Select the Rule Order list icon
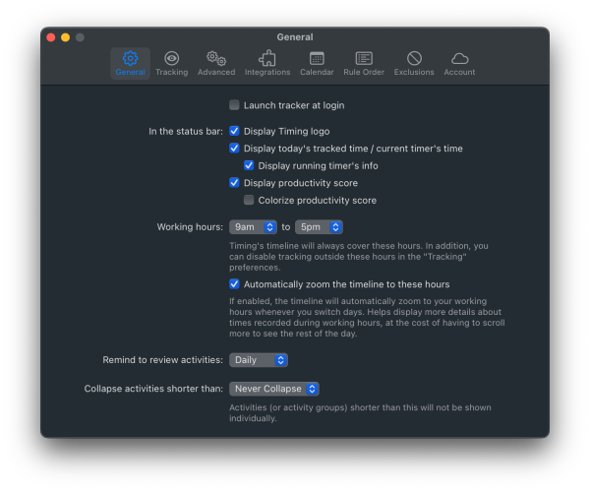Image resolution: width=590 pixels, height=491 pixels. tap(364, 59)
